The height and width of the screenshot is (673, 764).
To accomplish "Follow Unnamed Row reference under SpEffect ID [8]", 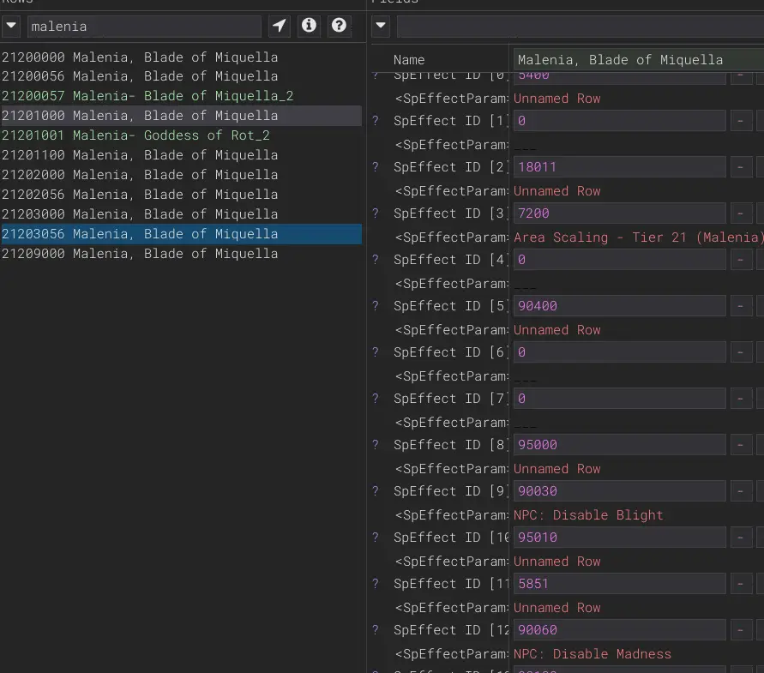I will click(x=556, y=469).
